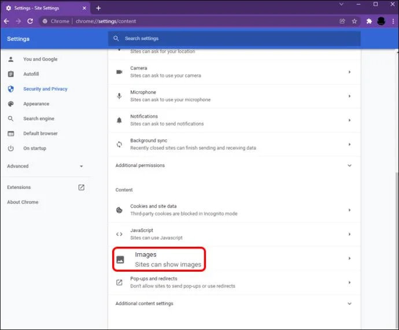
Task: Open Autofill settings
Action: [31, 74]
